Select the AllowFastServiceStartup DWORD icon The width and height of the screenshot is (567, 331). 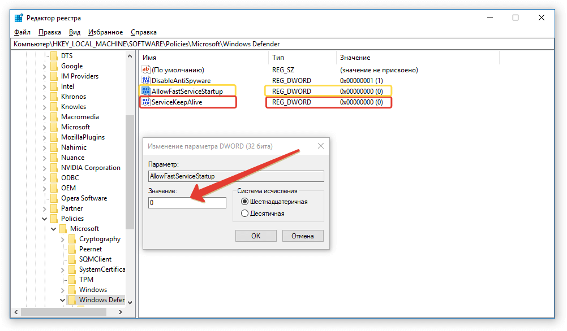(146, 91)
